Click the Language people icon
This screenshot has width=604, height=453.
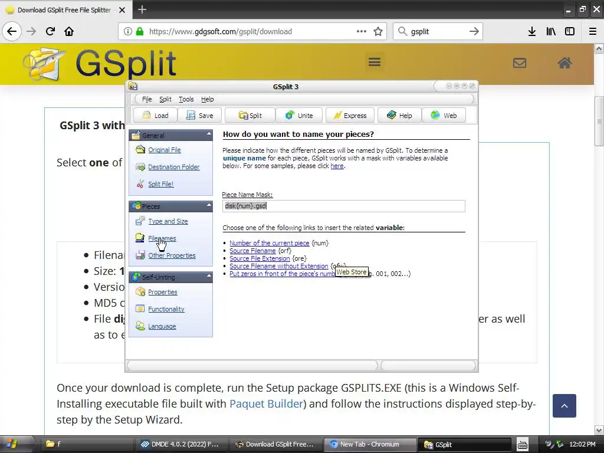pos(140,326)
